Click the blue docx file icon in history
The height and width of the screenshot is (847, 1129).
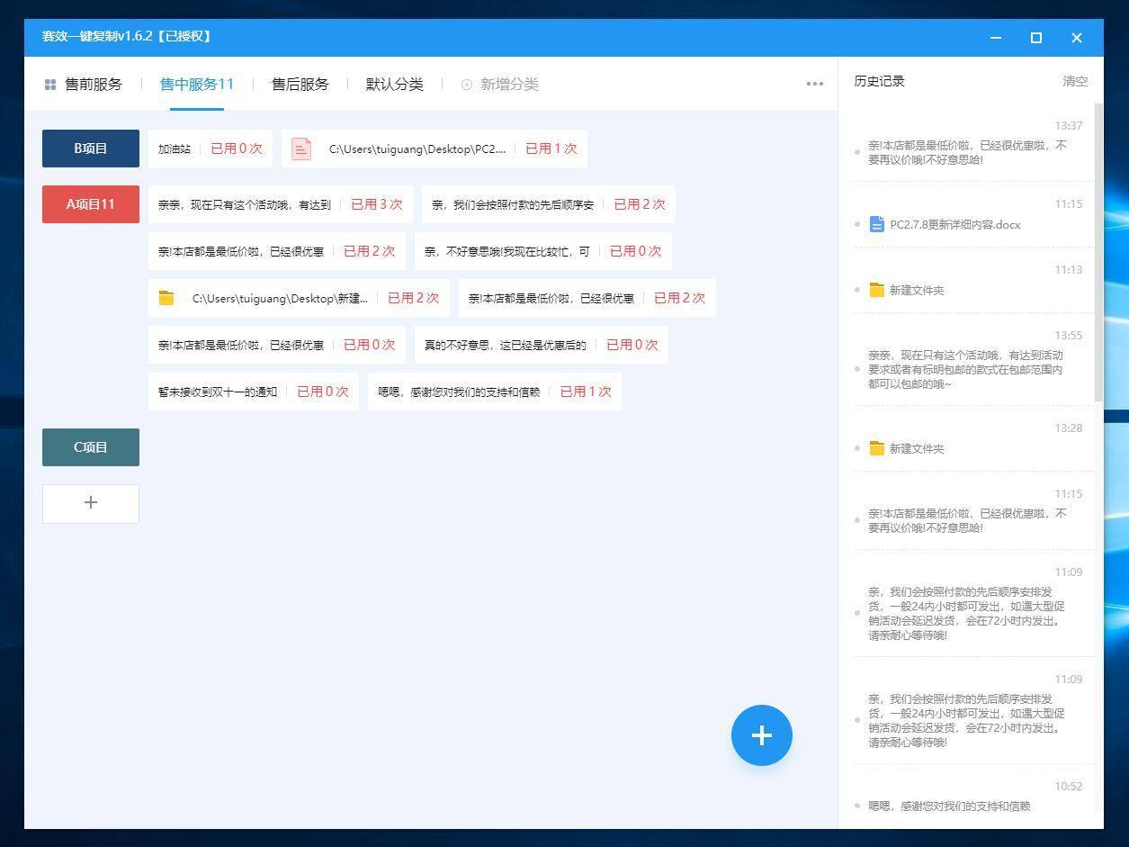tap(877, 224)
